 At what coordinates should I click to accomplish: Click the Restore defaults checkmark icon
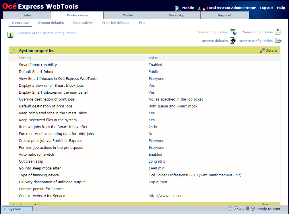[233, 41]
